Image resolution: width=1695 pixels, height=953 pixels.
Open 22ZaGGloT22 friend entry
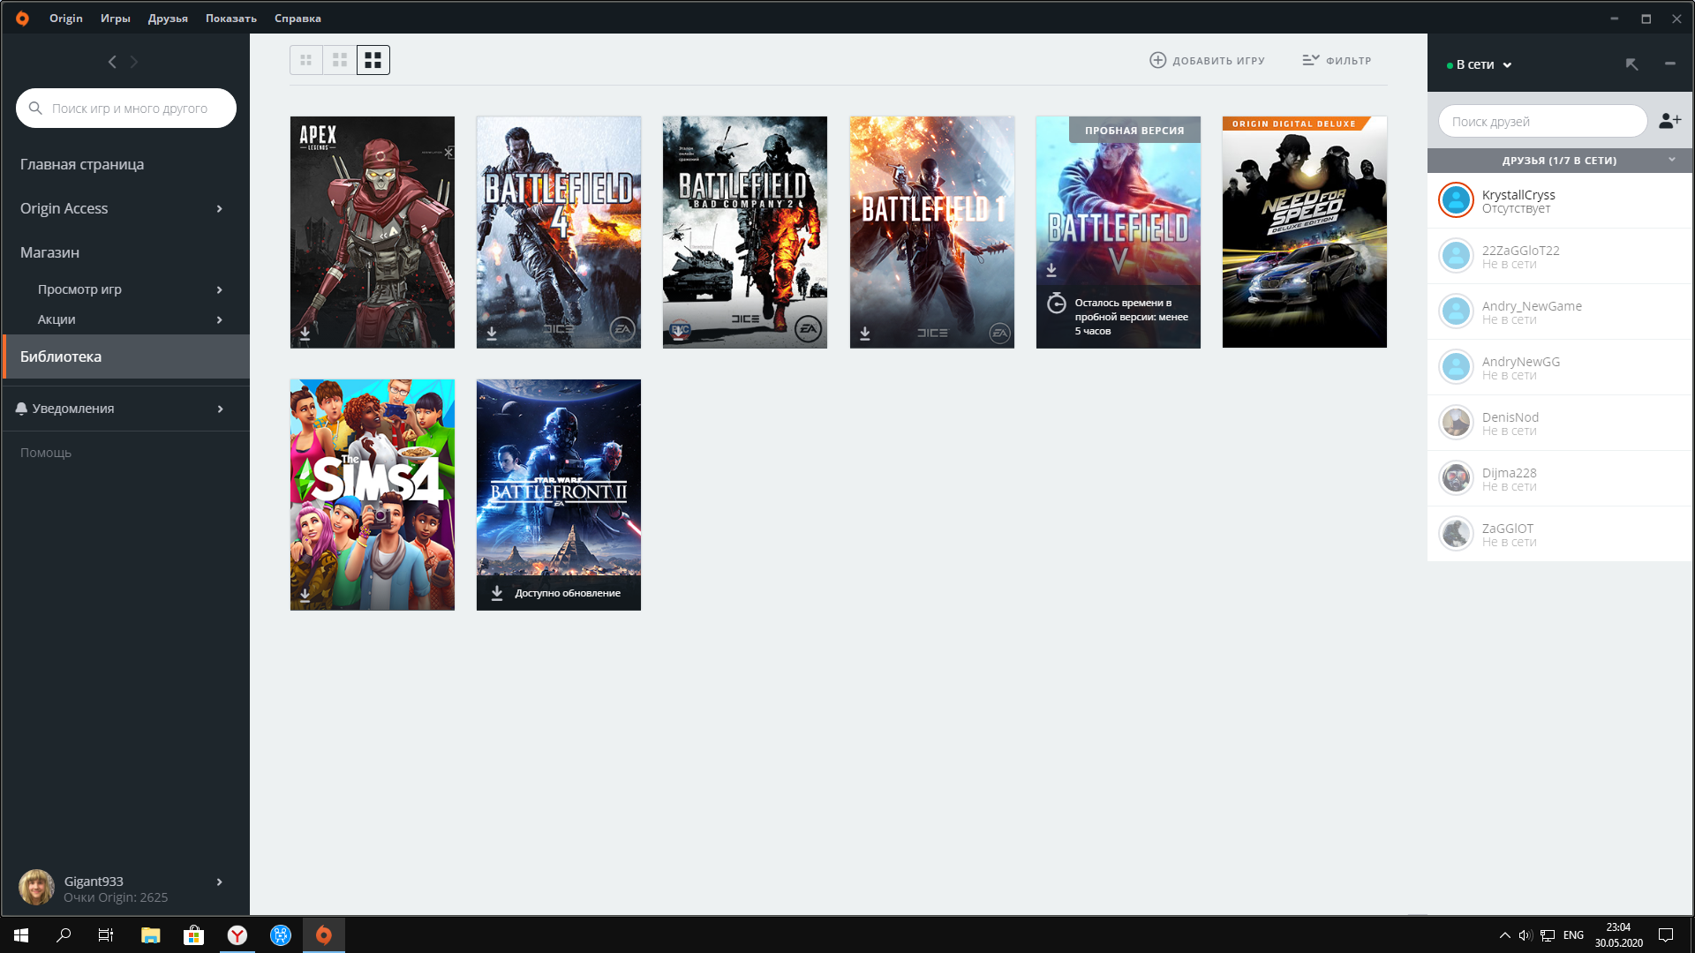point(1560,256)
